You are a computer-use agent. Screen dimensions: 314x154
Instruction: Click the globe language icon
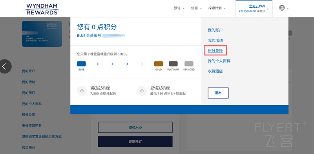pos(282,8)
